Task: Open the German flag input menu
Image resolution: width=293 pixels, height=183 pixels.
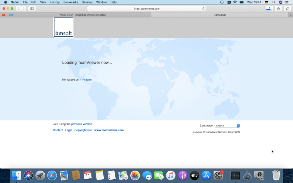Action: coord(266,2)
